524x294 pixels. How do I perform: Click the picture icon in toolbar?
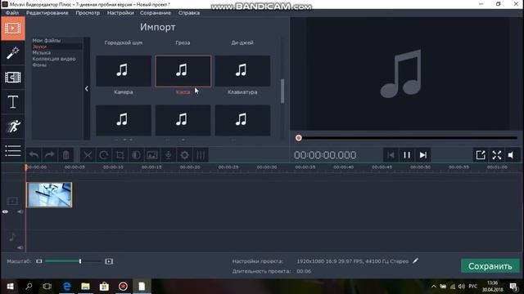152,155
